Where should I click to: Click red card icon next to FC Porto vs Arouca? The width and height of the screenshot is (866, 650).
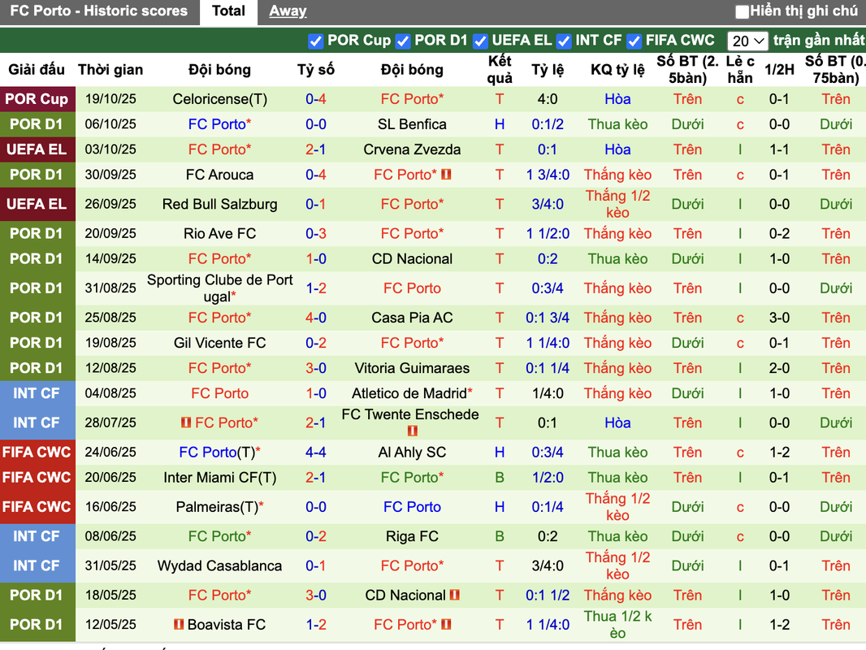click(446, 175)
